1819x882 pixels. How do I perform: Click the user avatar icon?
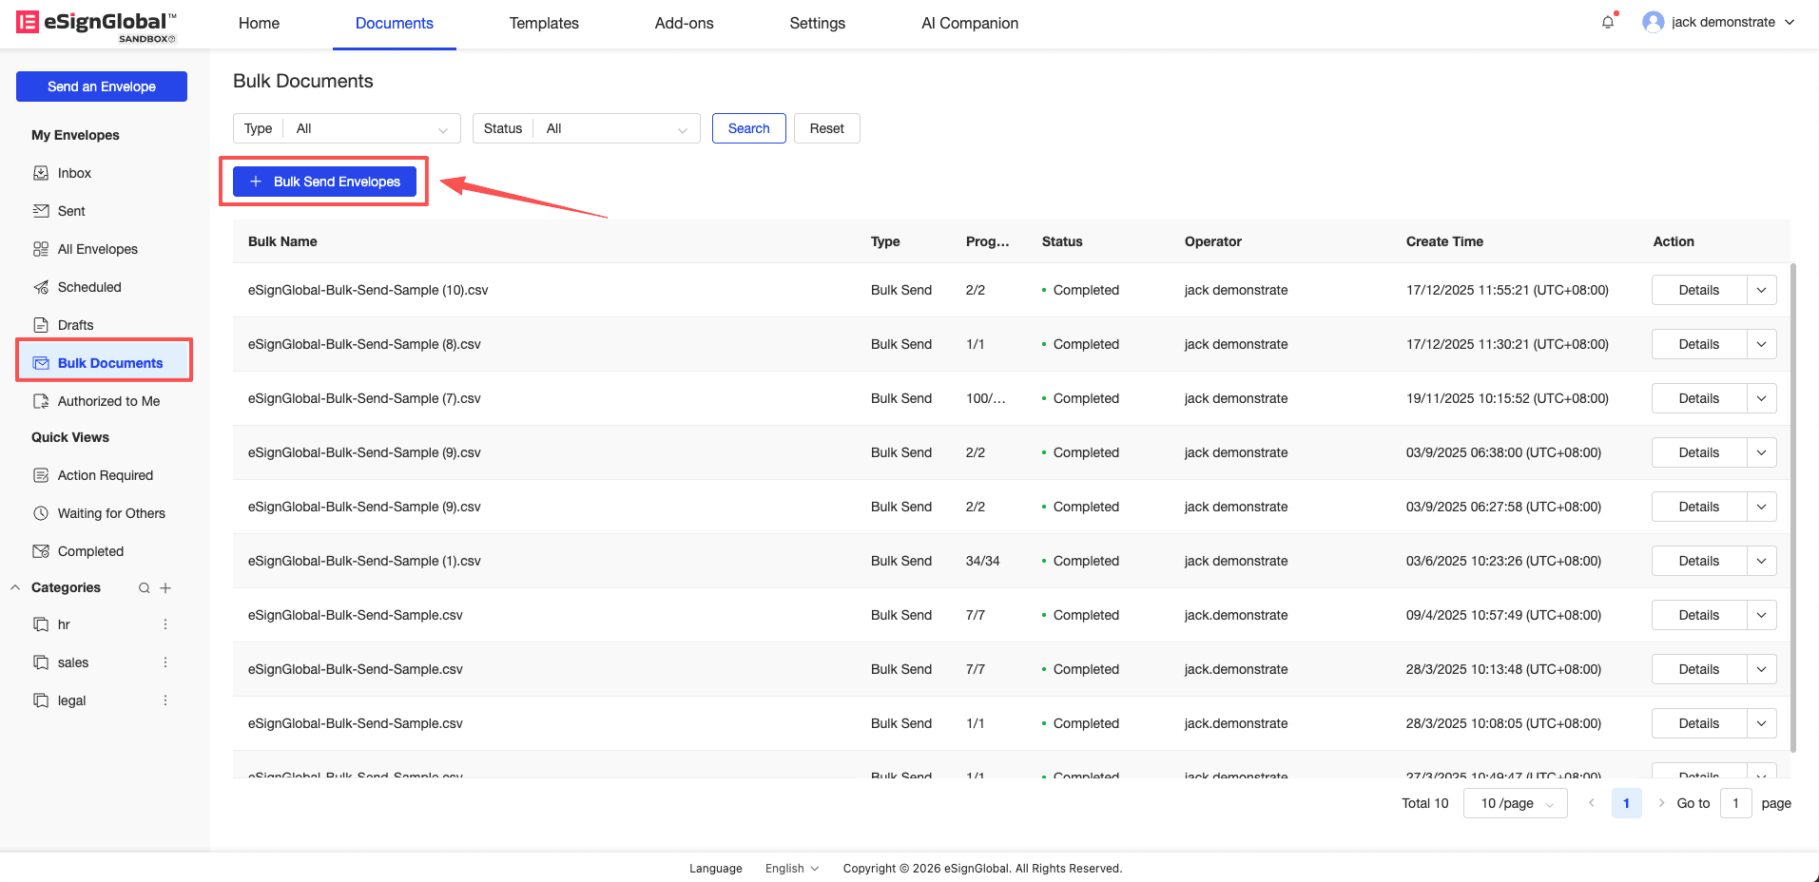tap(1653, 22)
